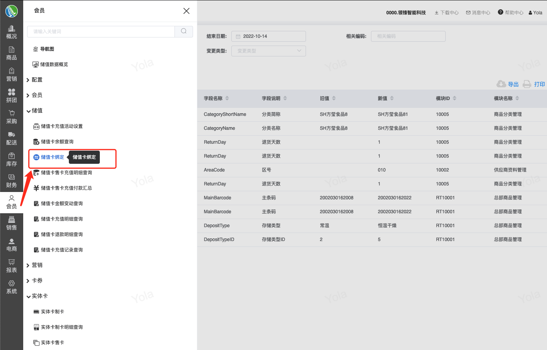Open 储值卡金额变动查询 menu item

(58, 204)
